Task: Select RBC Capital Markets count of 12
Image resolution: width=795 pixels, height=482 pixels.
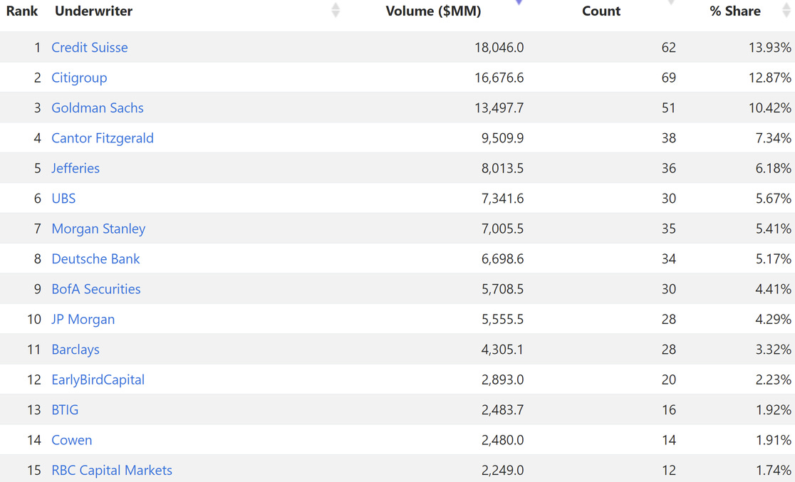Action: 669,470
